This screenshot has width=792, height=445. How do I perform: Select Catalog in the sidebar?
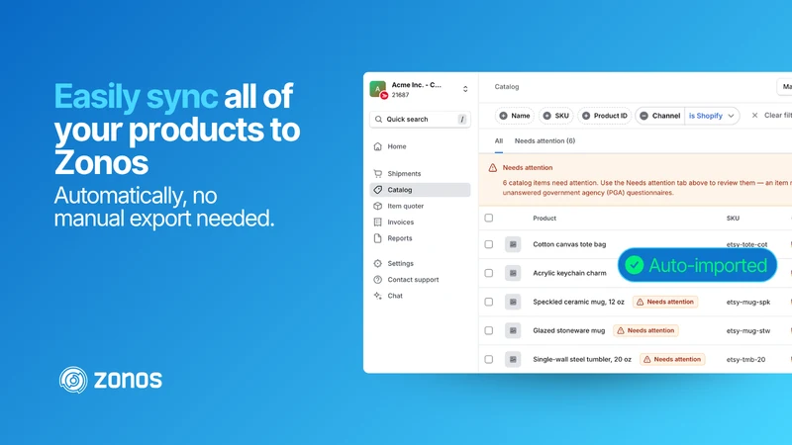pos(419,190)
